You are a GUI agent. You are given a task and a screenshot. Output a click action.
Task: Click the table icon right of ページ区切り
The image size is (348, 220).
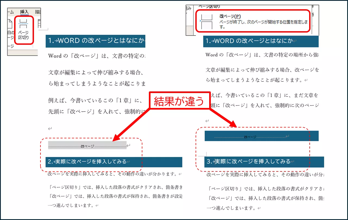pyautogui.click(x=40, y=23)
